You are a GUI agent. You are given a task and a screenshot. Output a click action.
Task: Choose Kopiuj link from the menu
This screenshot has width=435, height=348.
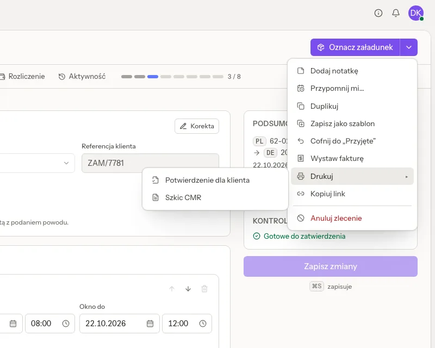pyautogui.click(x=352, y=194)
